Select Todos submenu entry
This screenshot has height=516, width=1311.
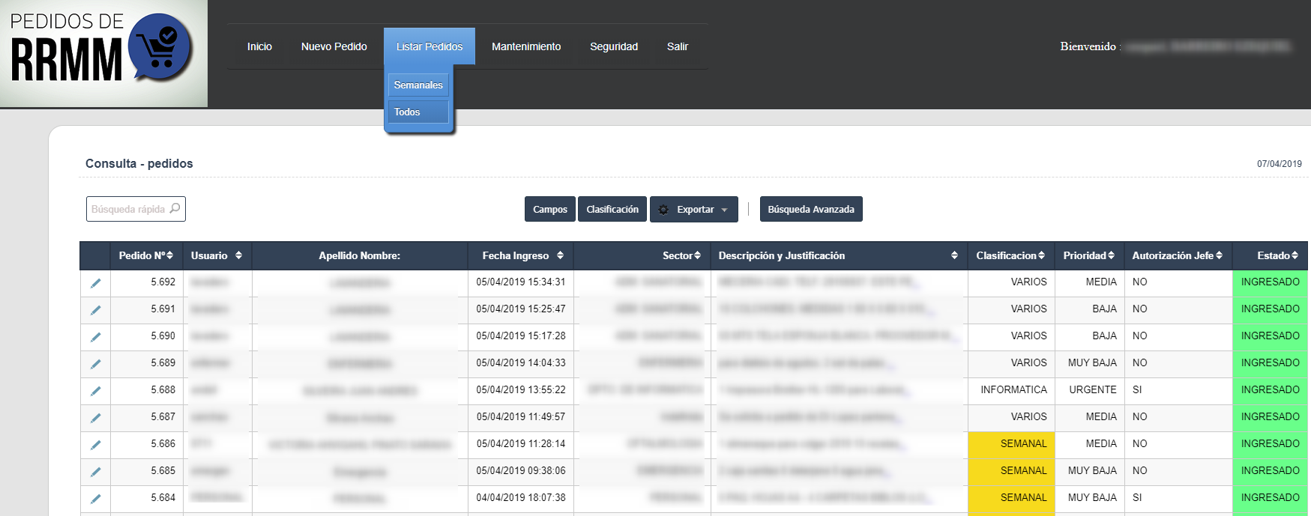click(x=418, y=112)
